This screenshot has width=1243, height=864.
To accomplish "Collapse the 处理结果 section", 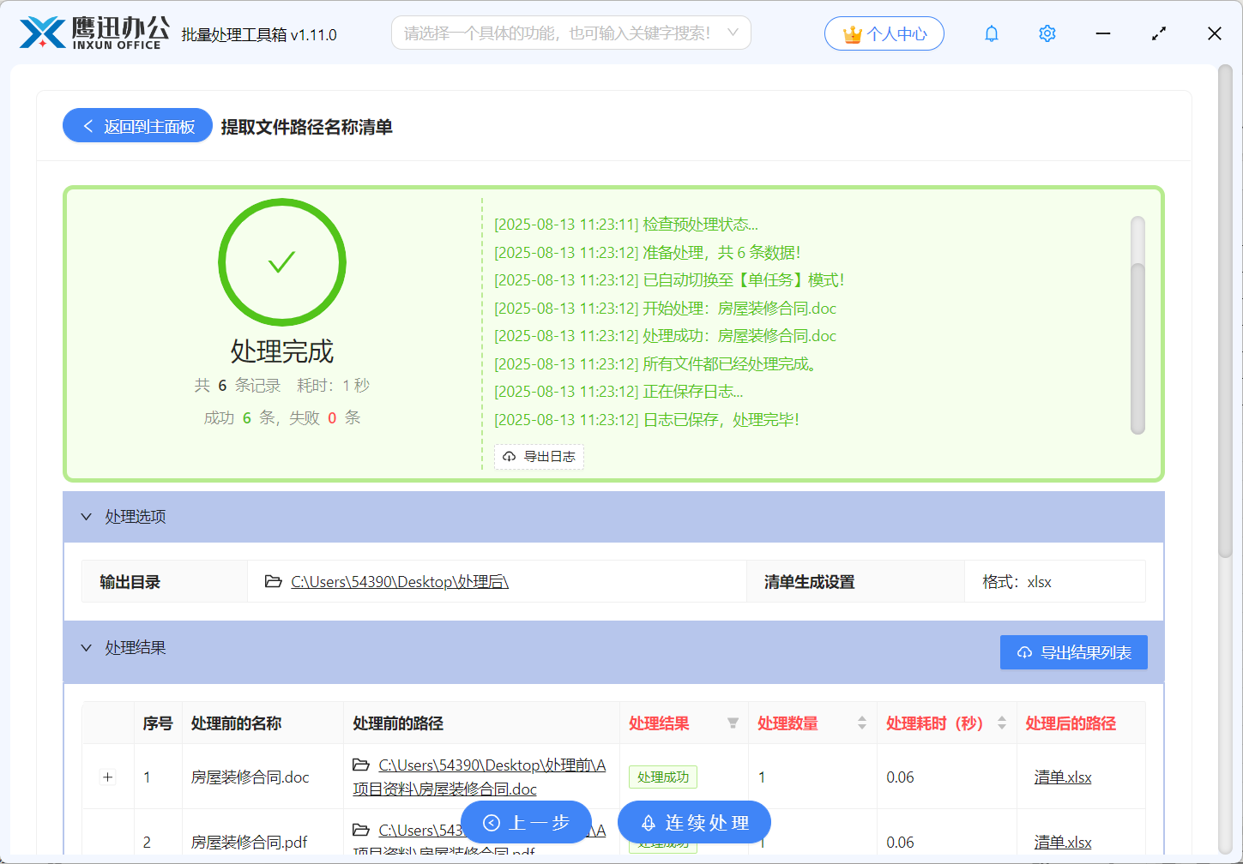I will 86,648.
